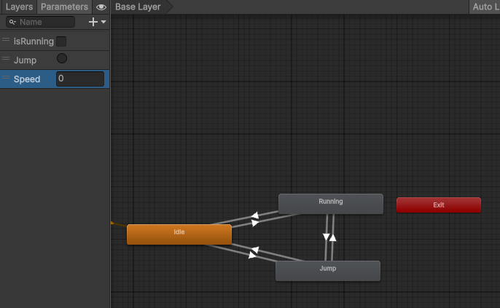Add a new parameter with plus icon
The image size is (500, 308).
coord(93,22)
